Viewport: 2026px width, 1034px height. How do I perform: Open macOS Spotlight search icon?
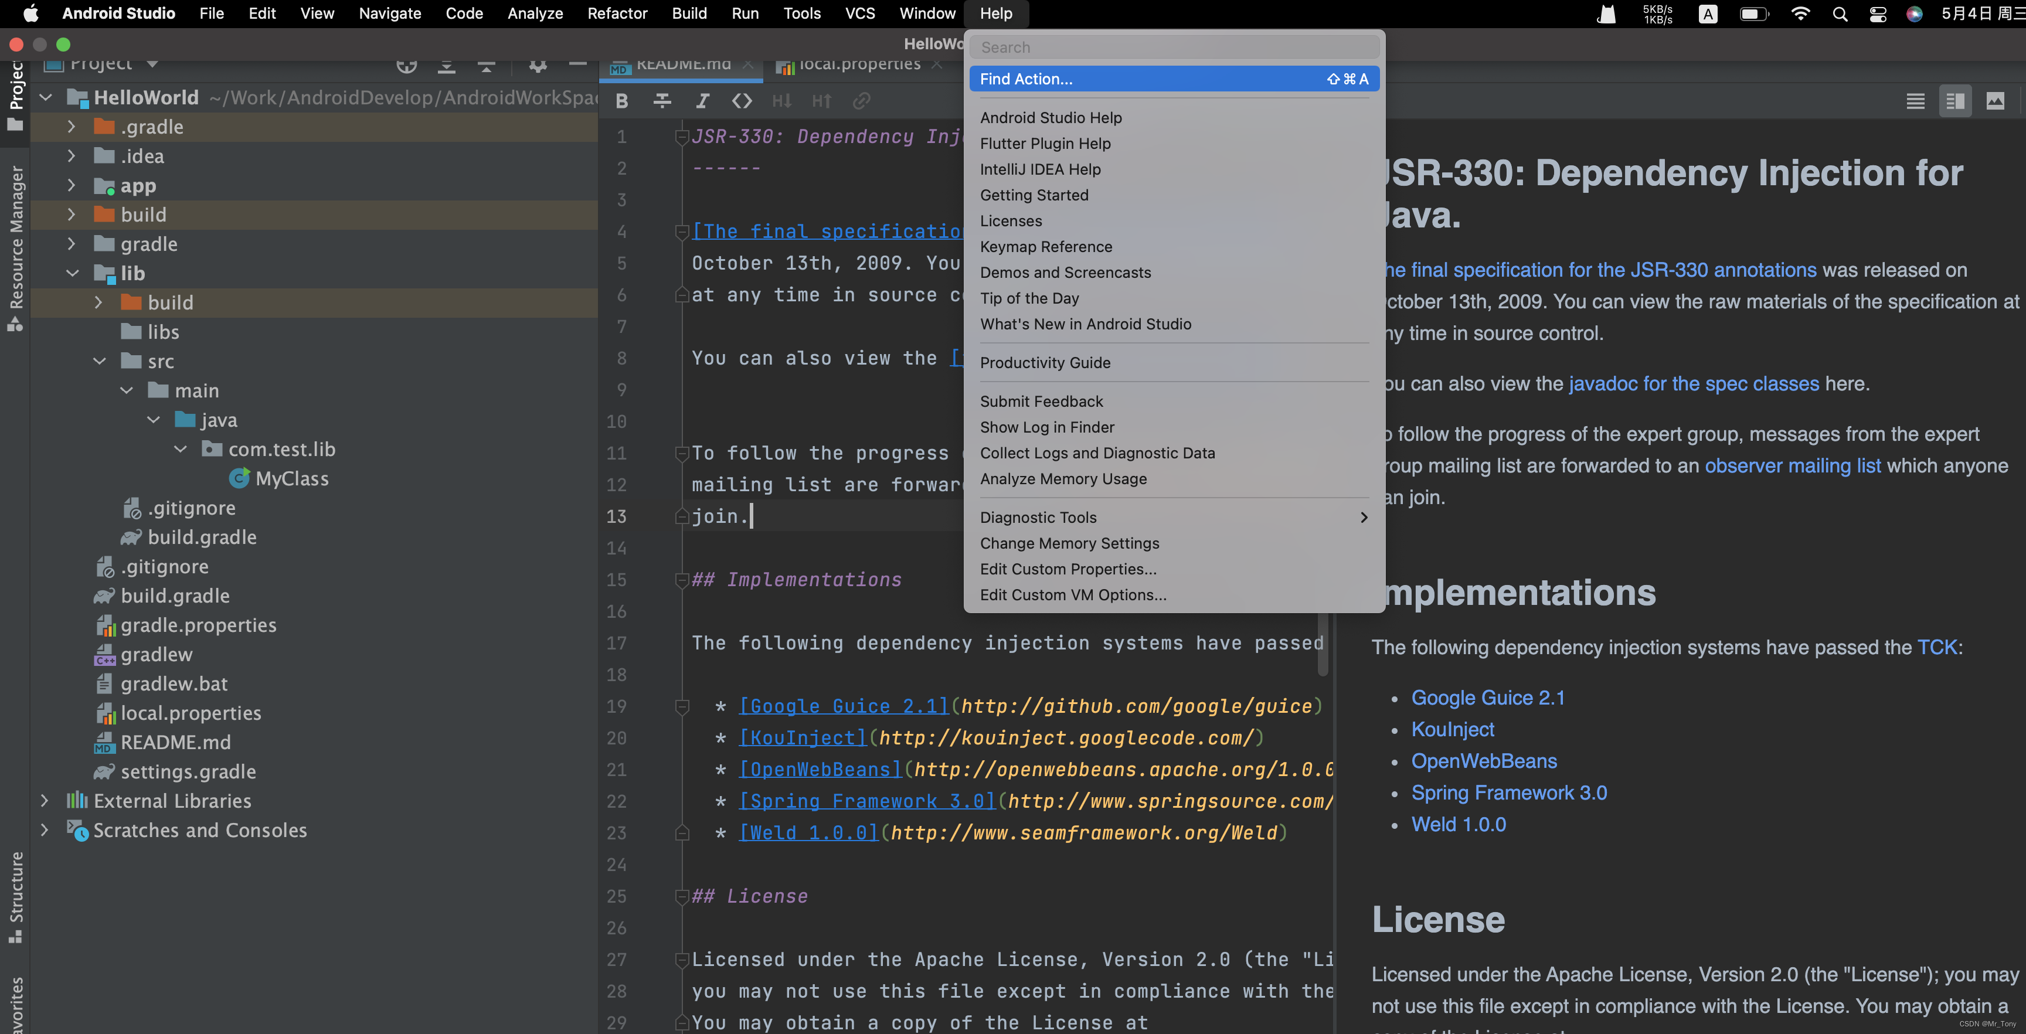pos(1840,13)
